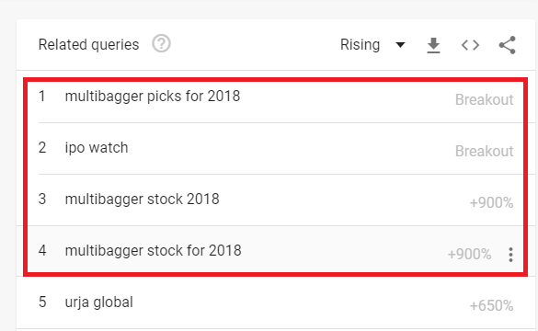Open the embed code icon
The image size is (538, 331).
[x=470, y=45]
